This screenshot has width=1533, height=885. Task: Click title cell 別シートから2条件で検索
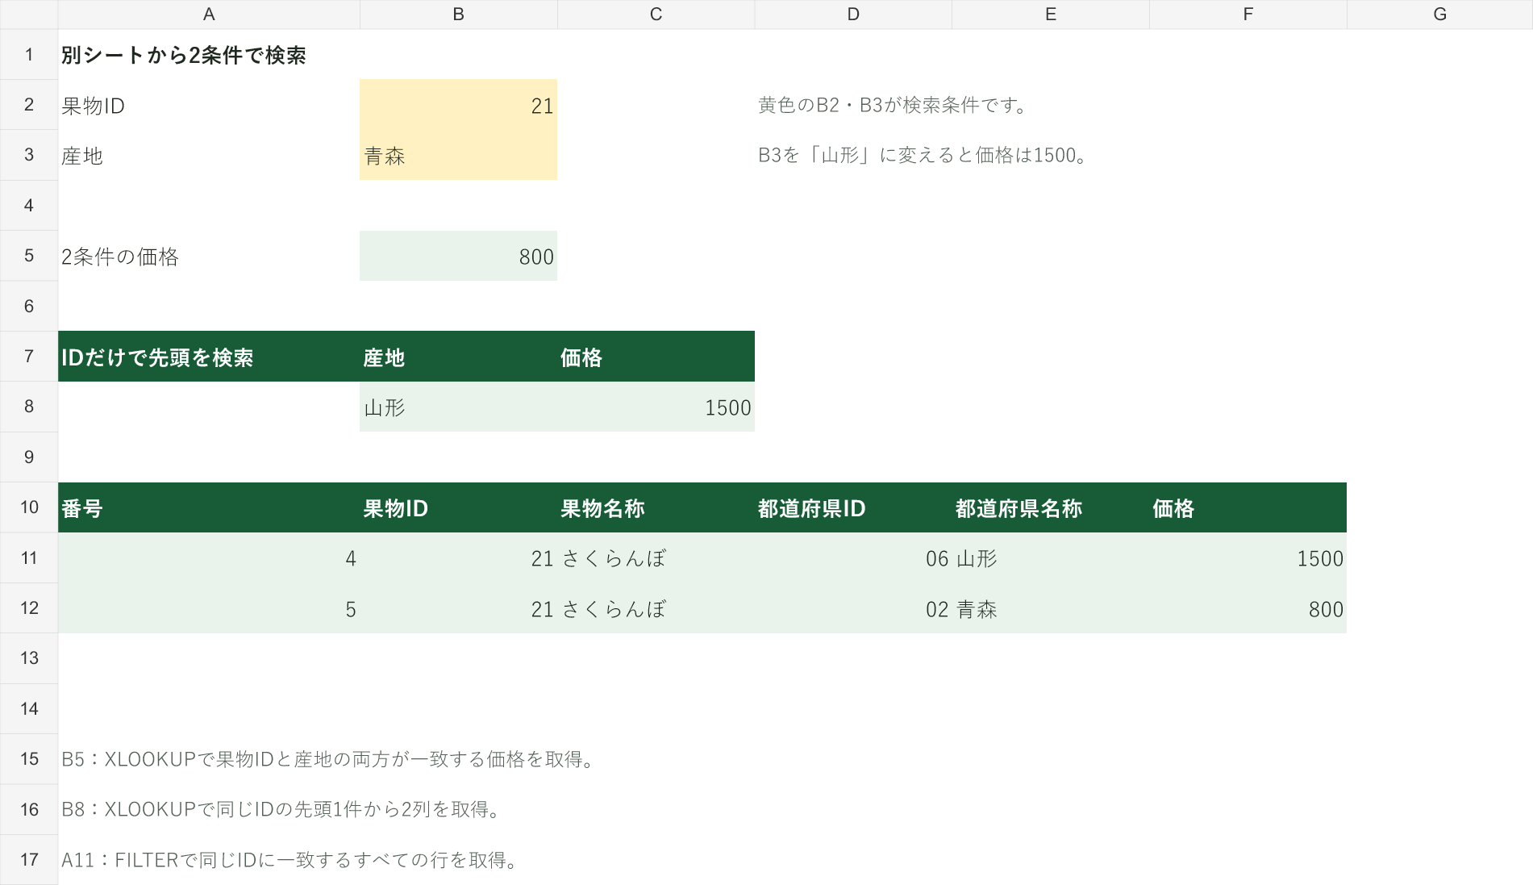click(x=184, y=55)
